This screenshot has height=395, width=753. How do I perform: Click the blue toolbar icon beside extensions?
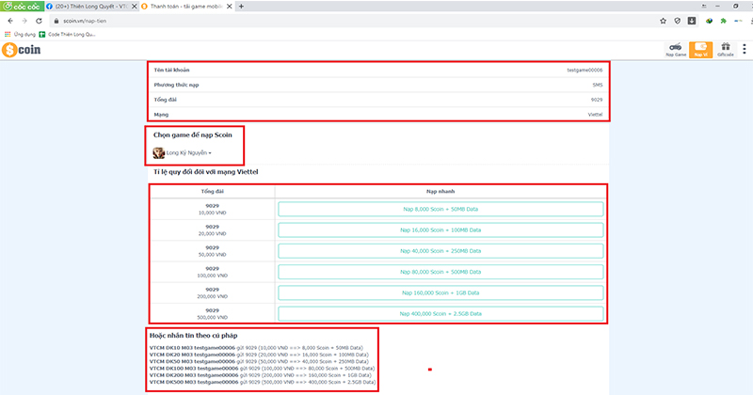click(738, 21)
